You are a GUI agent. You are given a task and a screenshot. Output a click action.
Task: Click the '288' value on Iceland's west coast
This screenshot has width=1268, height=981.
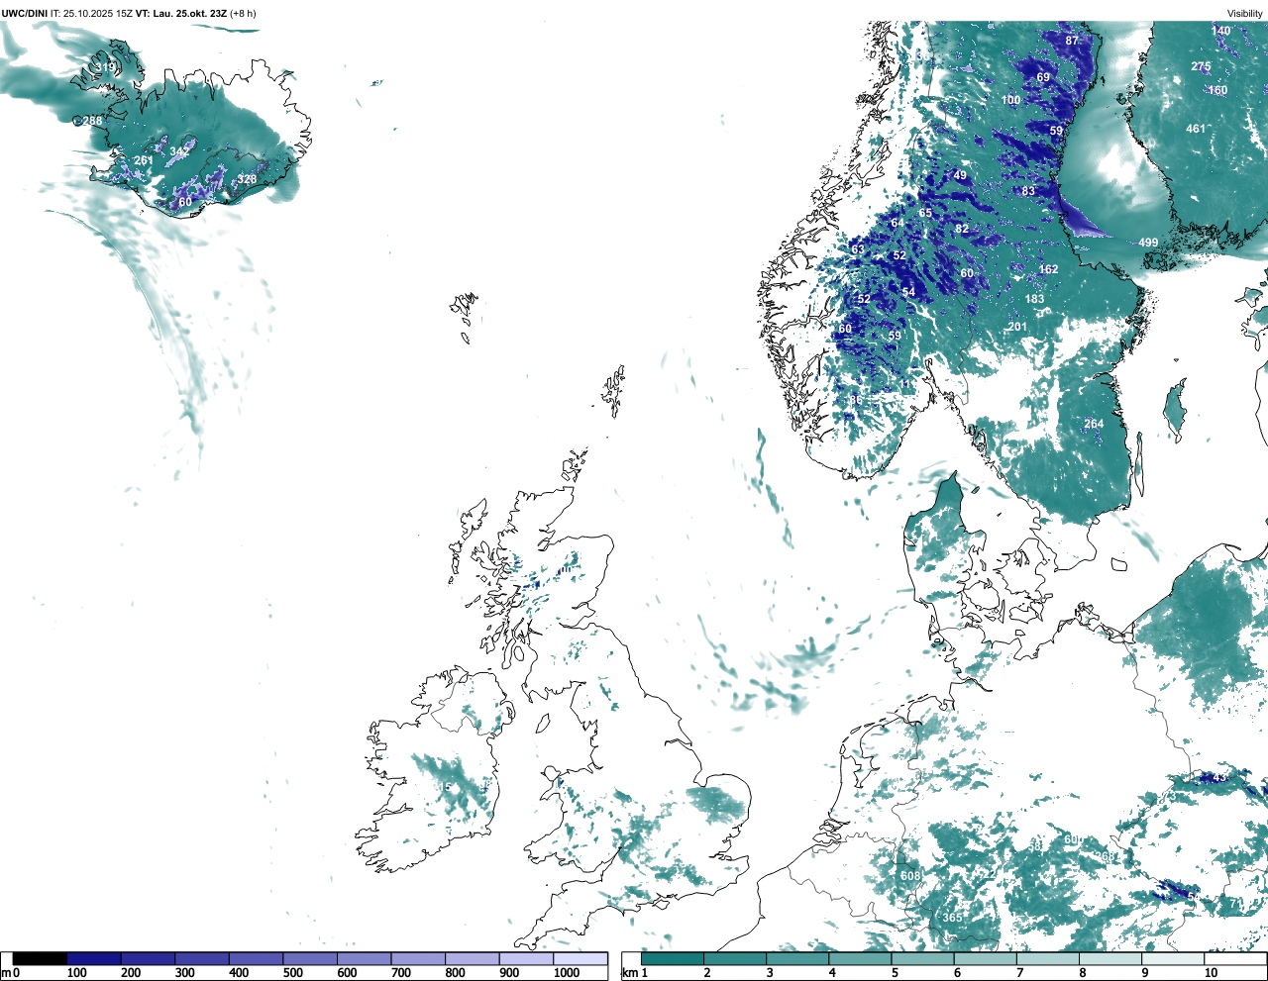pyautogui.click(x=92, y=121)
